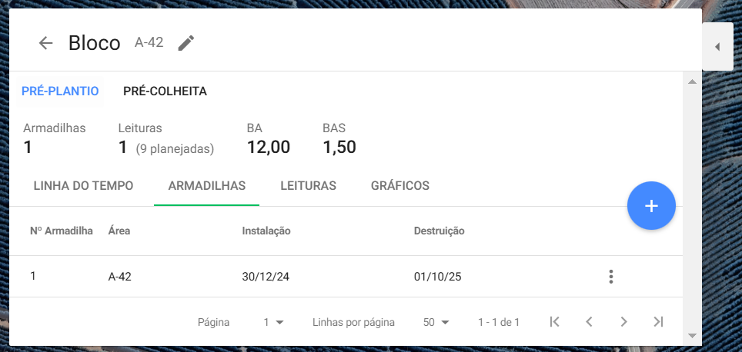The height and width of the screenshot is (352, 742).
Task: Collapse the side panel with arrow
Action: coord(717,47)
